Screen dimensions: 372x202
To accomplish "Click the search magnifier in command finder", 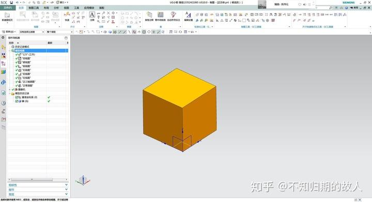I will 331,8.
